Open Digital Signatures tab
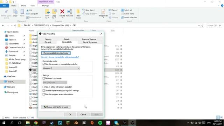Image resolution: width=224 pixels, height=126 pixels. tap(90, 42)
